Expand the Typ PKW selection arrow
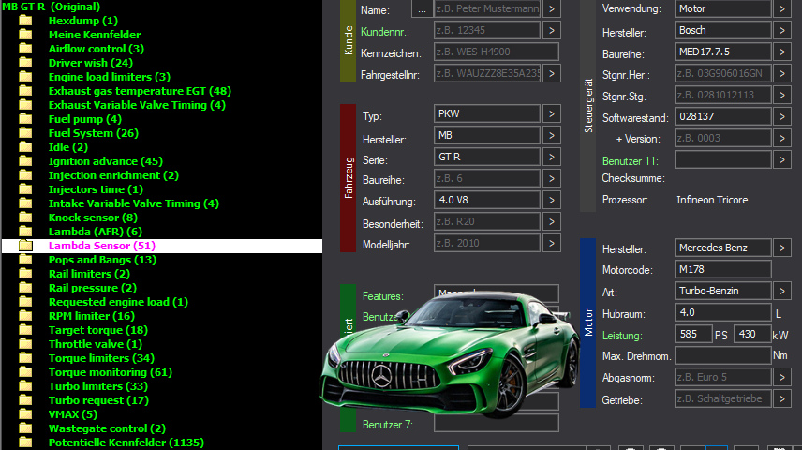 pyautogui.click(x=552, y=113)
